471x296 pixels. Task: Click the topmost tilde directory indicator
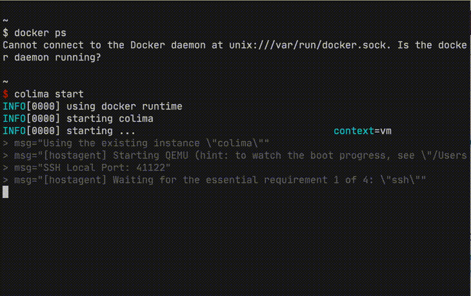pyautogui.click(x=5, y=20)
